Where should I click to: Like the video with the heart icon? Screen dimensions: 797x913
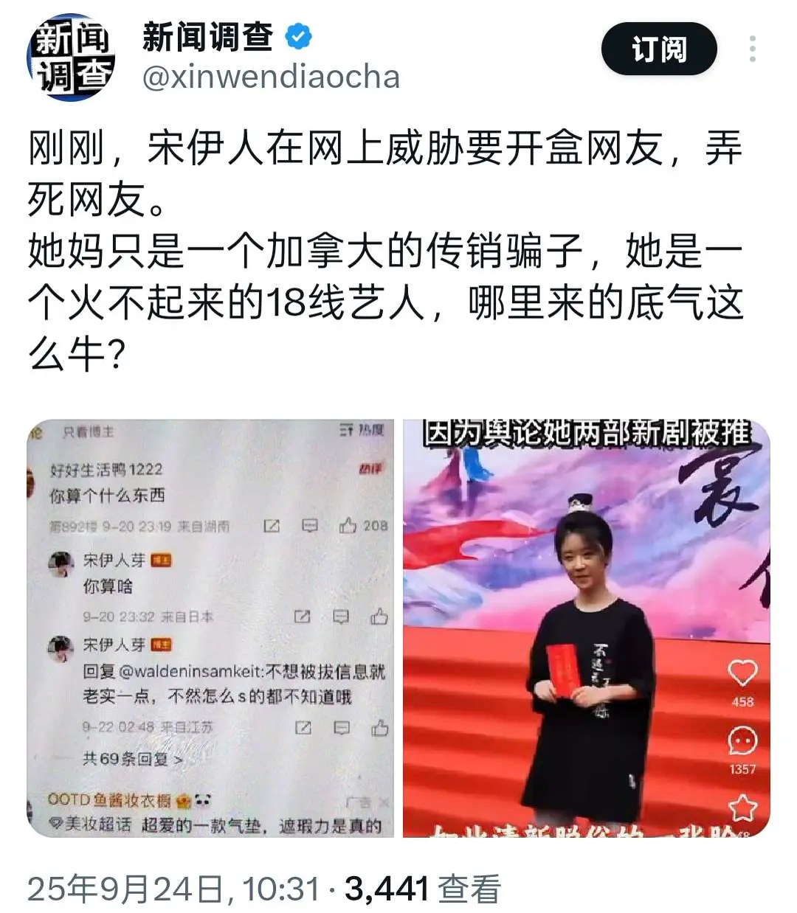pos(742,673)
